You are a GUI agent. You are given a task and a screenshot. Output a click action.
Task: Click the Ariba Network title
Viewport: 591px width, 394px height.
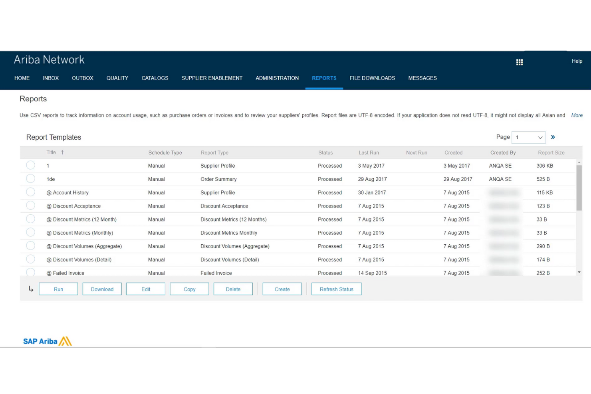point(49,60)
